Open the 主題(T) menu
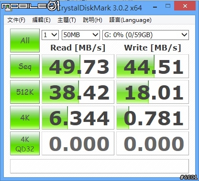Screen dimensions: 199x181 (66, 20)
